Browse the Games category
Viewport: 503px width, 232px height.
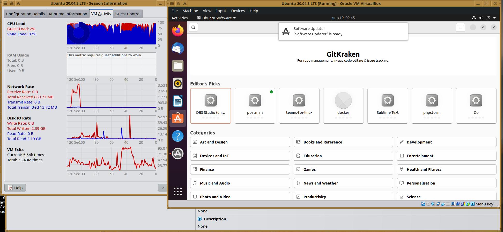click(x=343, y=169)
